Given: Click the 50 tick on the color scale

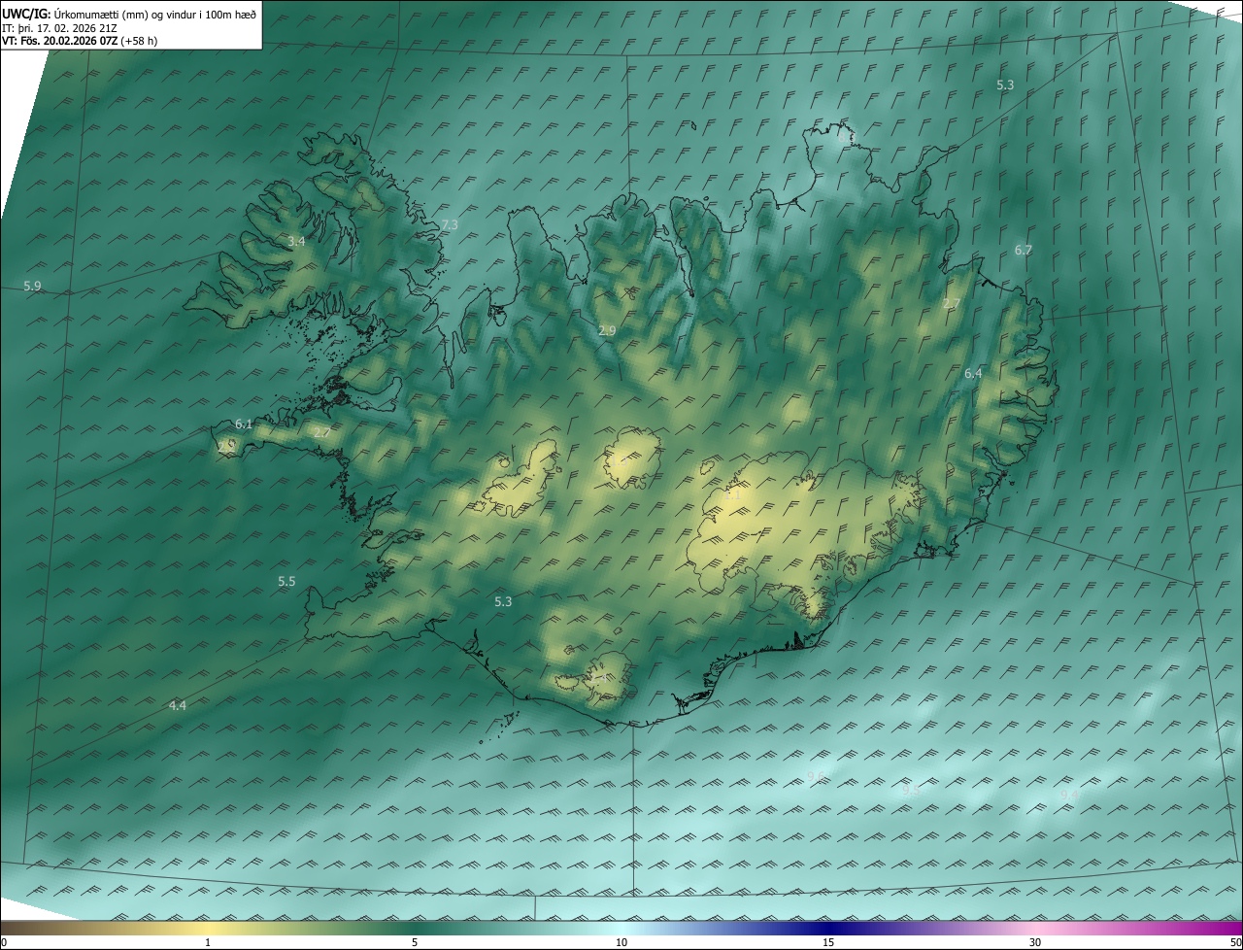Looking at the screenshot, I should coord(1235,942).
